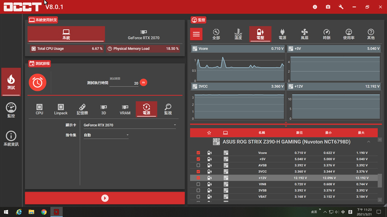Open the 系統資訊 sidebar item
The image size is (387, 217).
(x=11, y=138)
